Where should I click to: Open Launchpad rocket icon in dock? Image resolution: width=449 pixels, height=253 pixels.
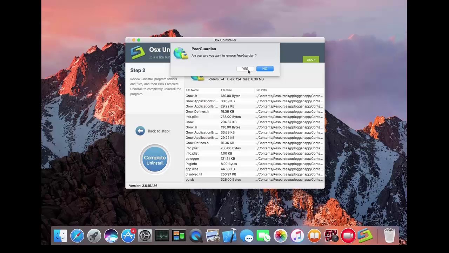click(x=94, y=236)
